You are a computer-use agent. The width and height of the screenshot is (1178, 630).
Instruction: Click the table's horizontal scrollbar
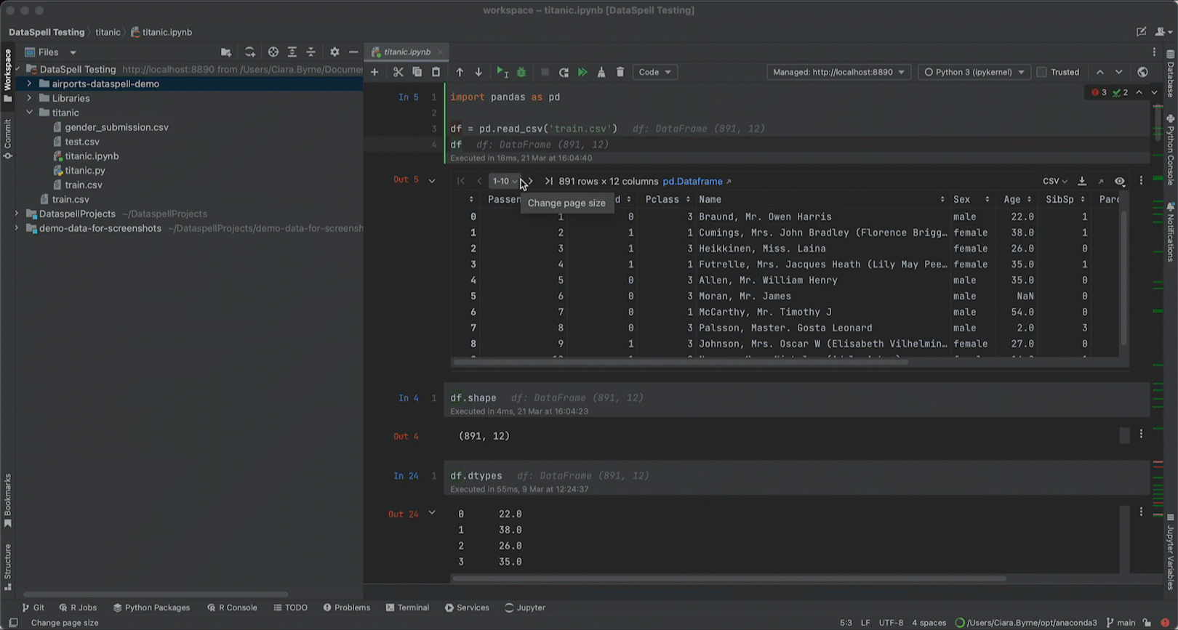pyautogui.click(x=680, y=362)
